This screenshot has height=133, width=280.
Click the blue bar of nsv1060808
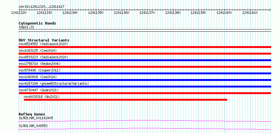pyautogui.click(x=145, y=80)
